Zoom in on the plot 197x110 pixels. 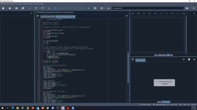[x=172, y=13]
